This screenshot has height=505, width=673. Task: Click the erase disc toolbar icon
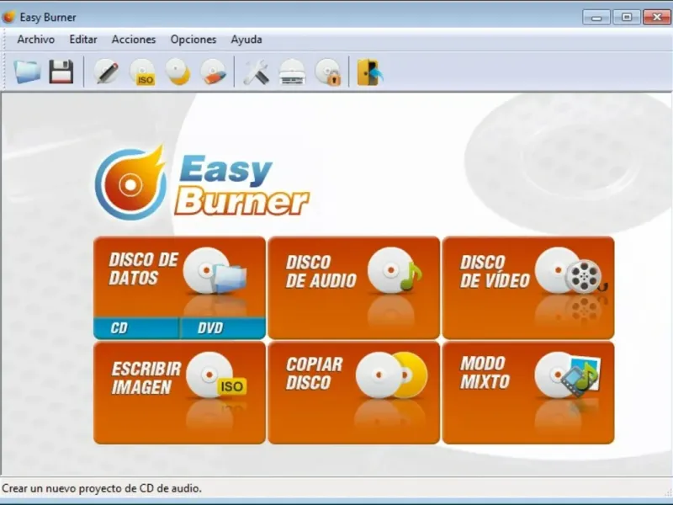(214, 72)
